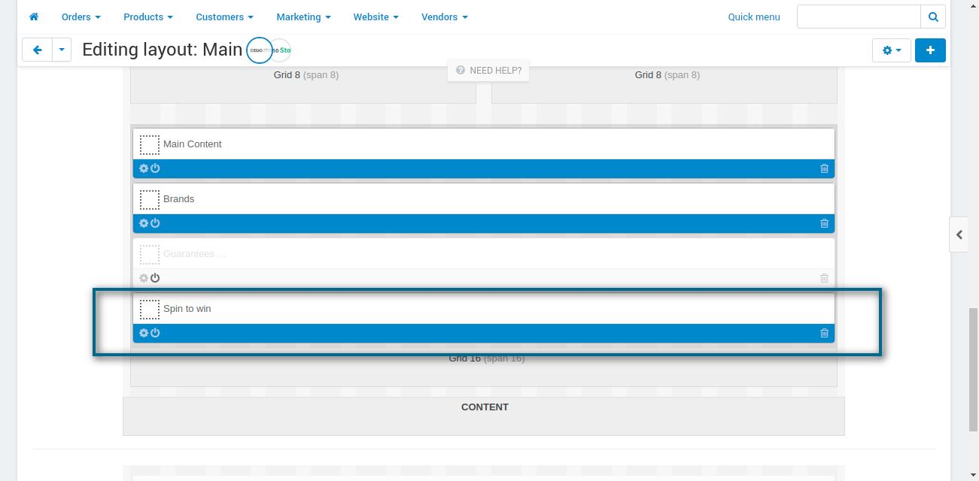Open the gear settings dropdown top right

click(x=891, y=50)
